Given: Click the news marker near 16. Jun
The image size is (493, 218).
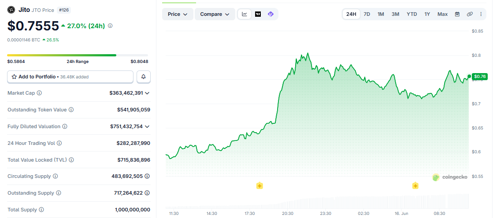Looking at the screenshot, I should 415,186.
